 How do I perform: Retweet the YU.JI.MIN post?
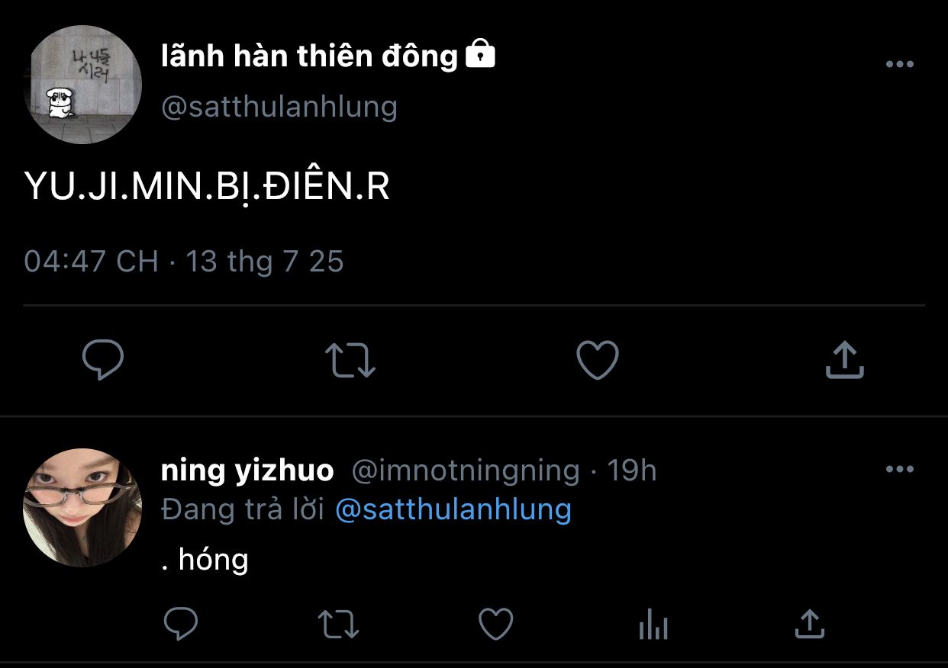(350, 360)
